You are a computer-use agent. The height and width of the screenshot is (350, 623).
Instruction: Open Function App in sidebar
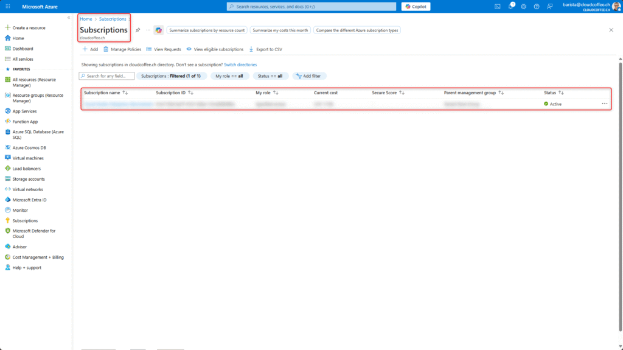21,122
